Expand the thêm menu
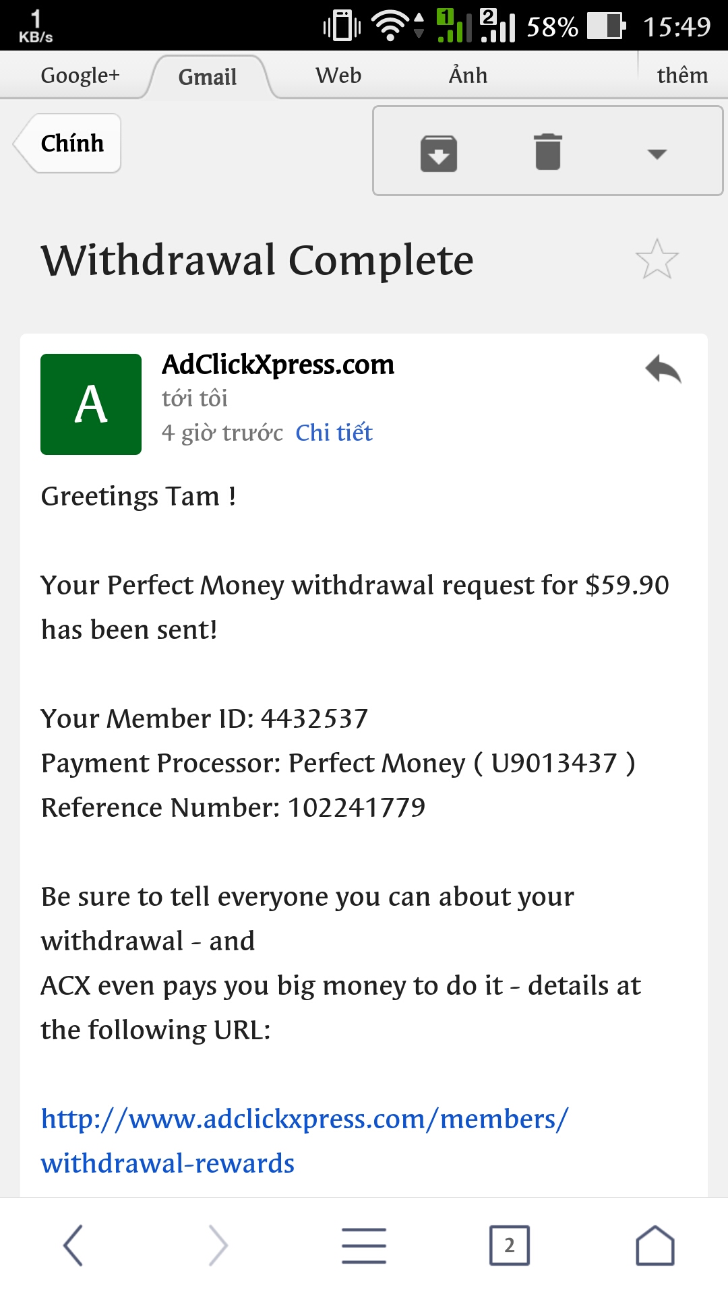Viewport: 728px width, 1294px height. click(682, 75)
